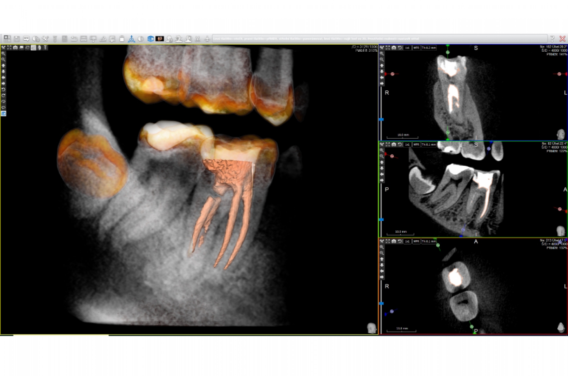Select the clipping scissors tool in the 3D view
This screenshot has width=568, height=376.
pos(4,48)
